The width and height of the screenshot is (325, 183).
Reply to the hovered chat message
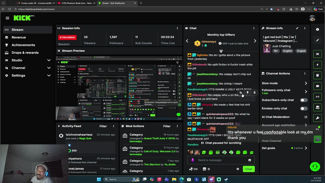click(x=241, y=93)
